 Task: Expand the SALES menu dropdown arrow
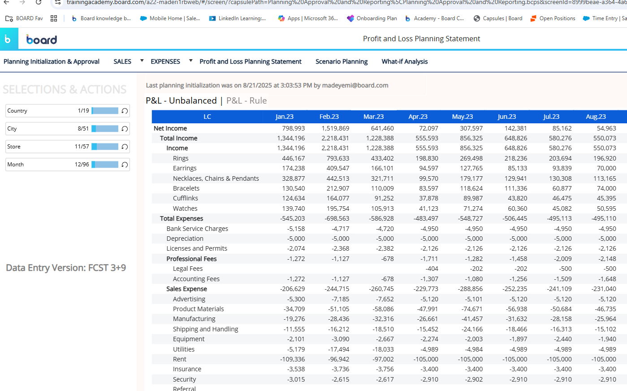142,61
